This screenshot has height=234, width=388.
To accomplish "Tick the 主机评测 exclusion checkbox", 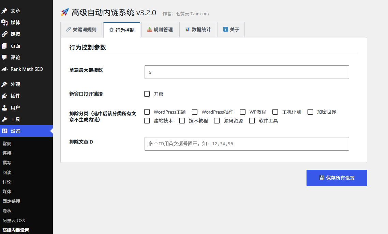I will (275, 112).
